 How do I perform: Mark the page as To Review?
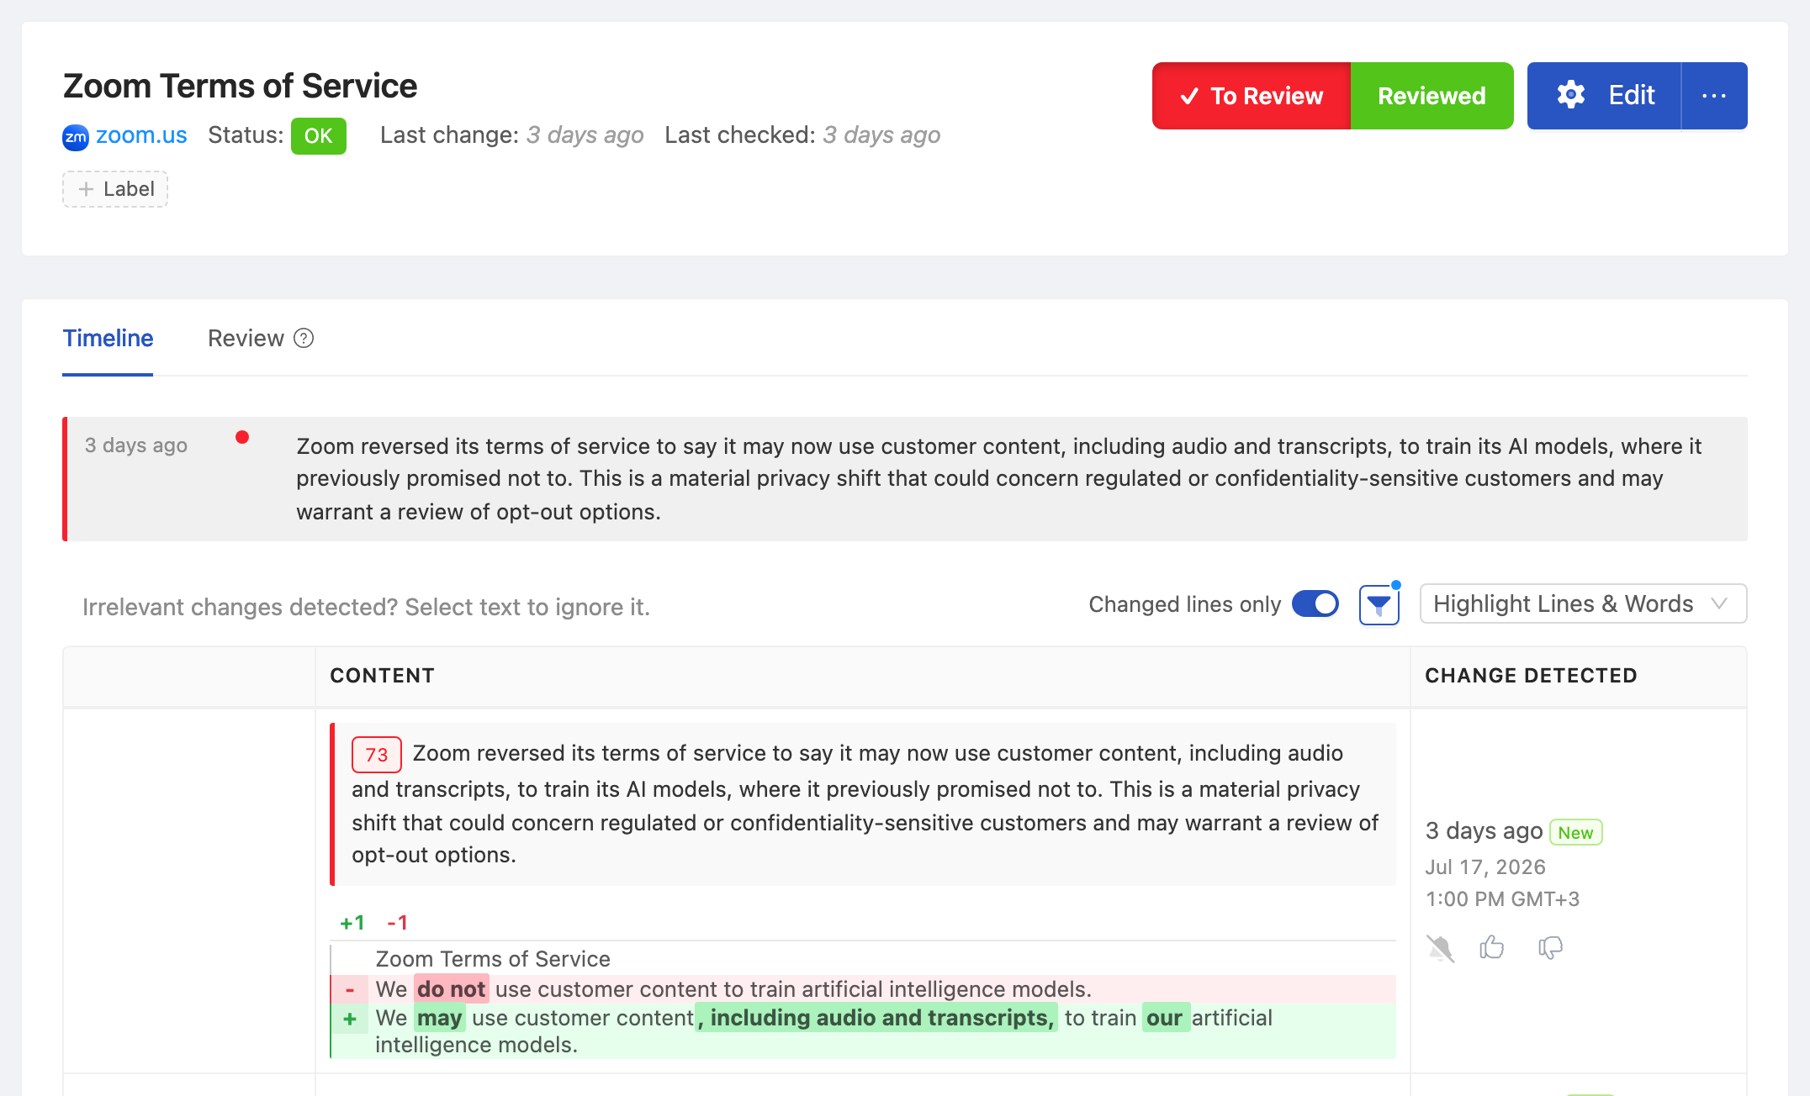[1251, 96]
